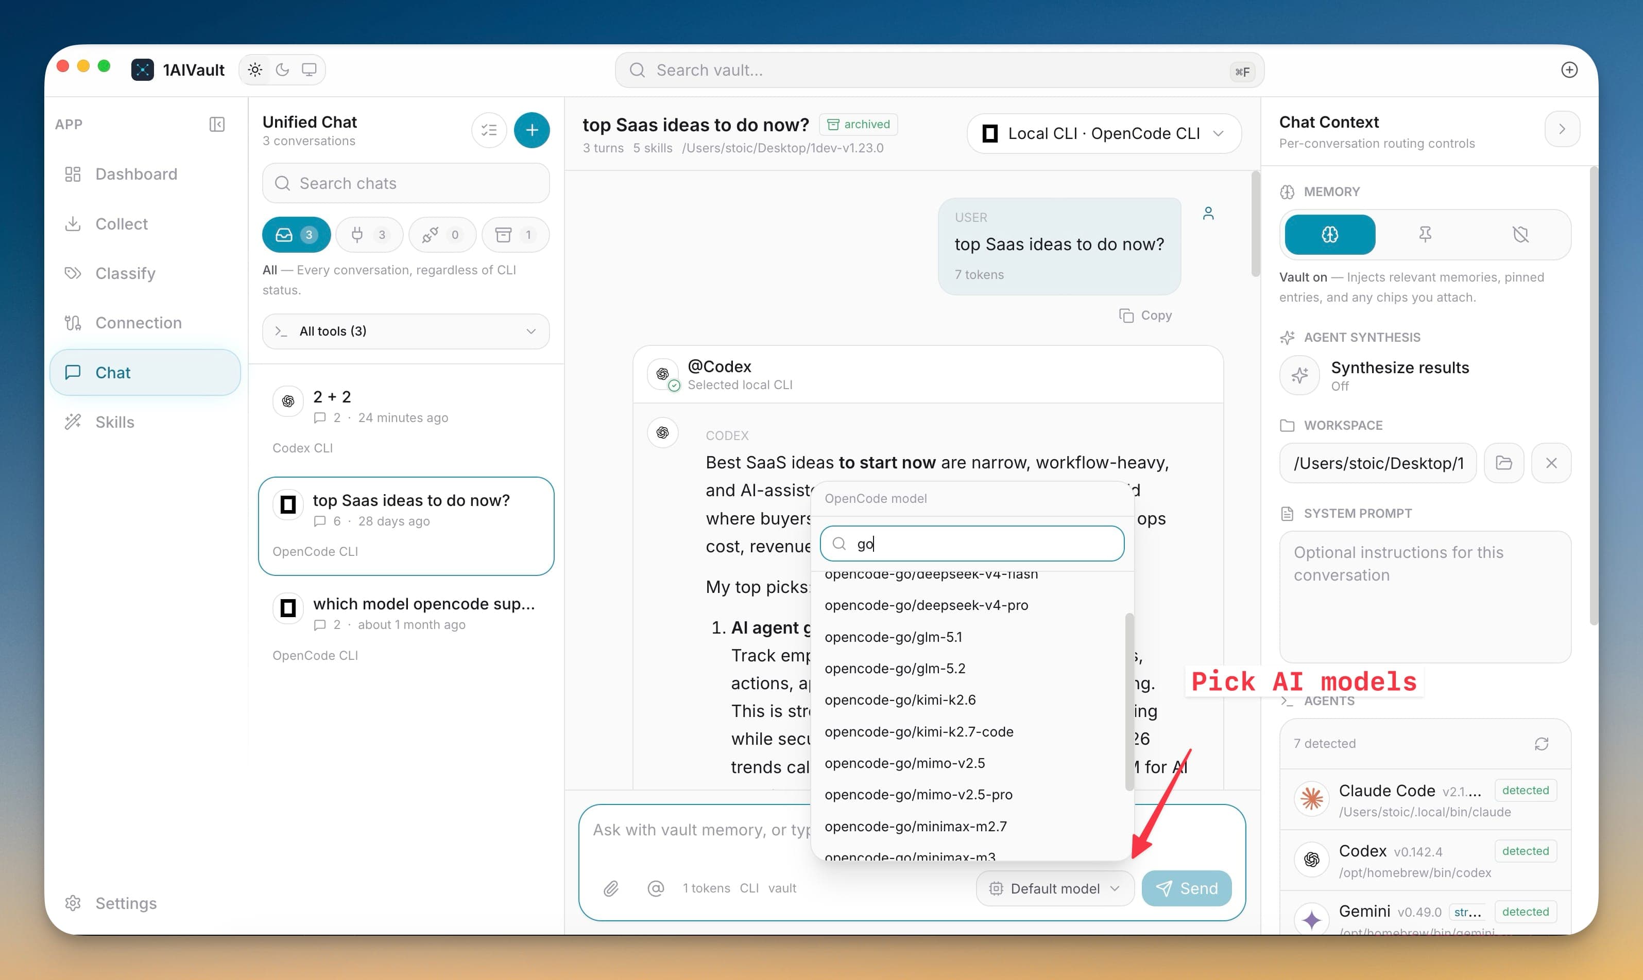1643x980 pixels.
Task: Refresh detected agents list
Action: coord(1541,744)
